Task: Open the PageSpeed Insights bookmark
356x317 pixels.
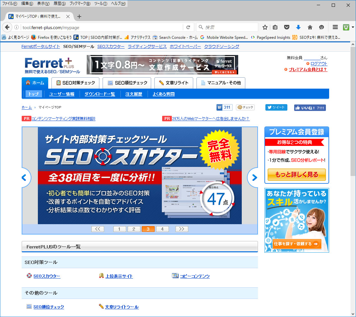Action: pos(271,38)
